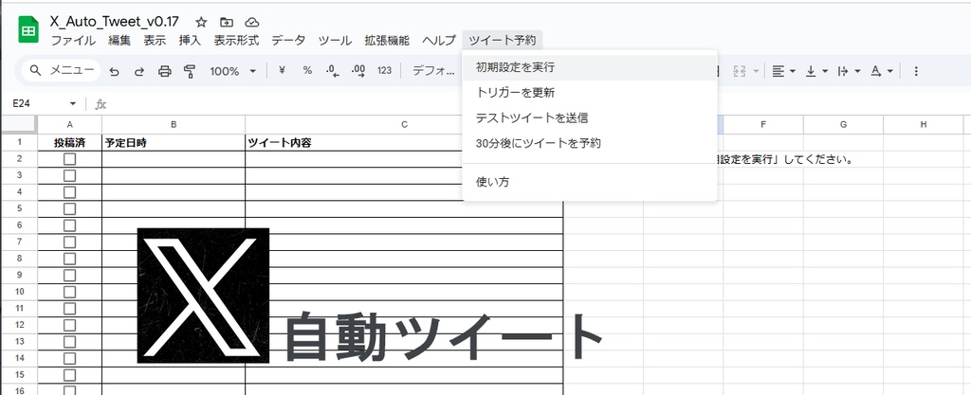Choose 初期設定を実行

[x=590, y=67]
